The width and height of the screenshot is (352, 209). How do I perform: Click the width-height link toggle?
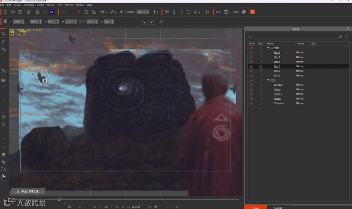point(80,22)
